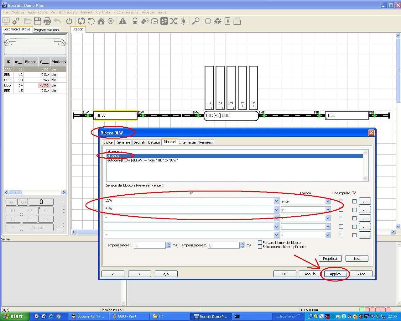Switch to the Interfaccia tab
This screenshot has height=321, width=401.
187,142
